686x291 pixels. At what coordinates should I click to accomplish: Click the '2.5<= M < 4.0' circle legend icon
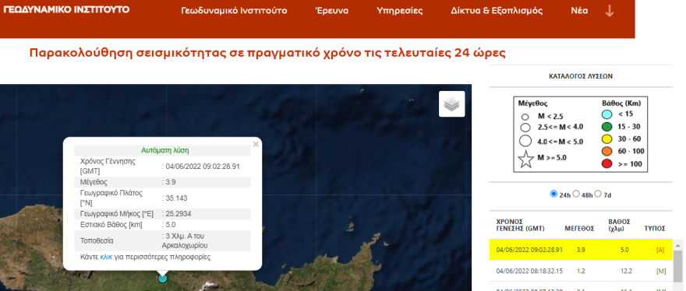(525, 128)
